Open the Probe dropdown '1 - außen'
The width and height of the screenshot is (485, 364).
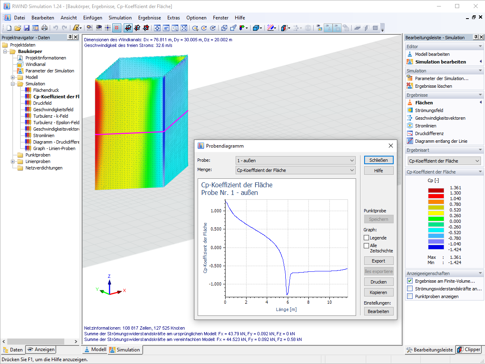pyautogui.click(x=295, y=160)
